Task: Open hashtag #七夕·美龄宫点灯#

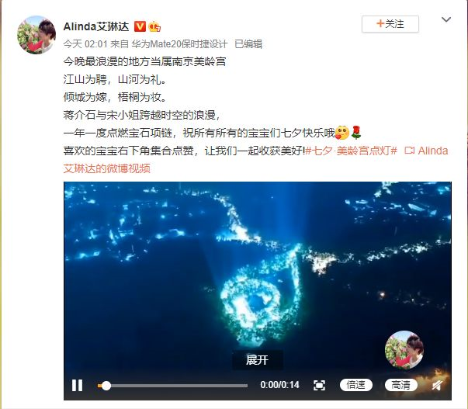Action: tap(351, 151)
